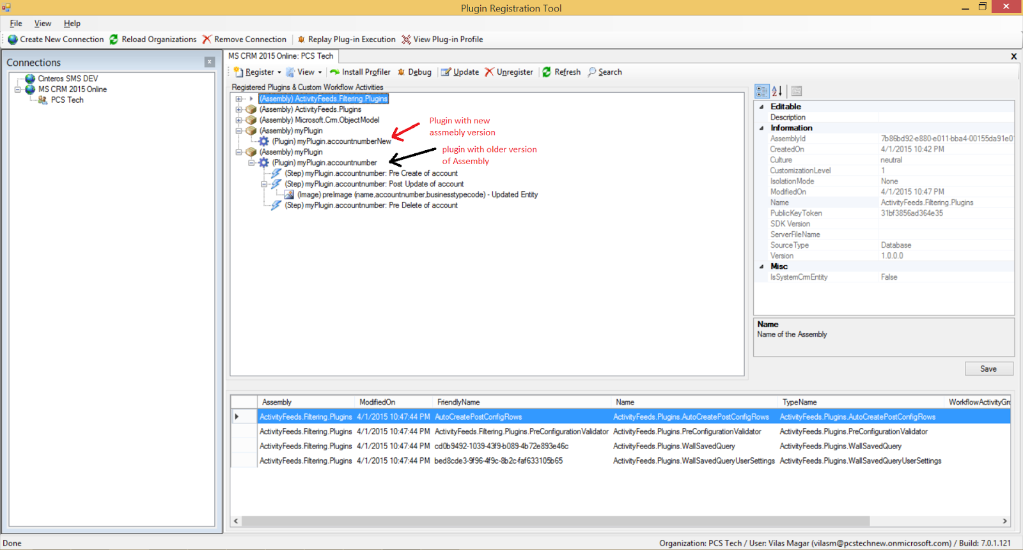Viewport: 1023px width, 550px height.
Task: Sort grid by Assembly column header
Action: pyautogui.click(x=306, y=402)
